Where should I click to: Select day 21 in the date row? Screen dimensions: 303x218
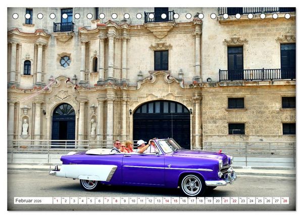tap(226, 201)
